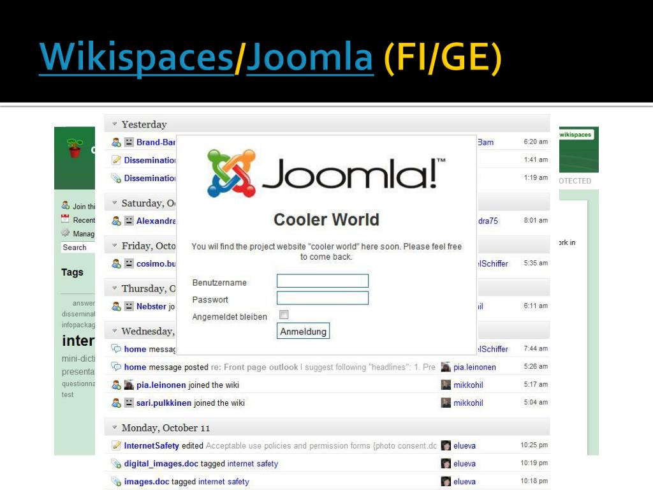This screenshot has height=490, width=653.
Task: Click the joined icon beside sari.pulkkinen
Action: click(x=116, y=403)
